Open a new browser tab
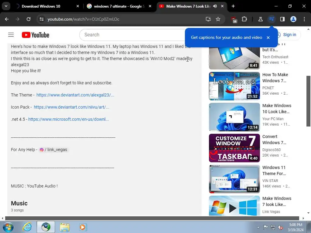This screenshot has height=233, width=311. pyautogui.click(x=233, y=6)
